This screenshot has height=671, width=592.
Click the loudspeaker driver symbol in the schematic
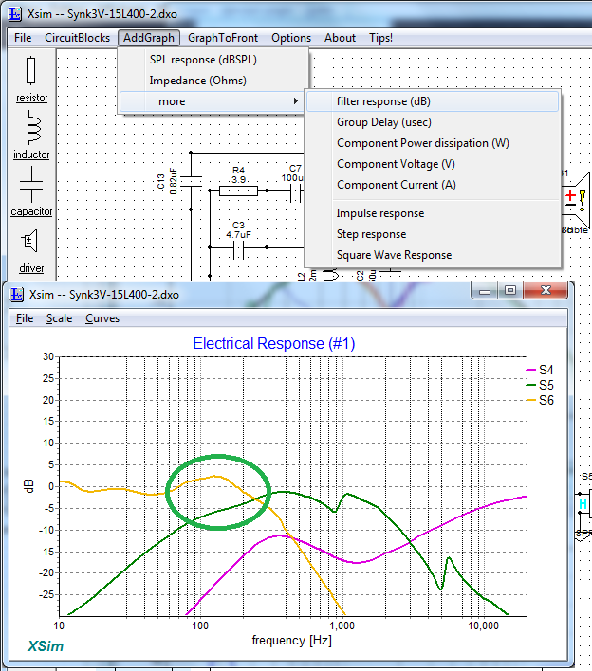(577, 198)
